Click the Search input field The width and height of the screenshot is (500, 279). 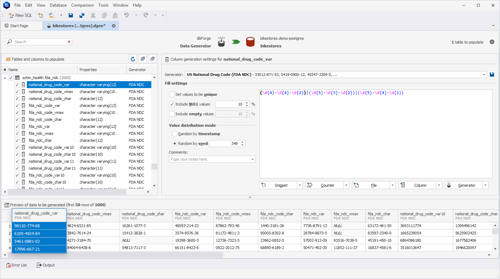[x=39, y=42]
